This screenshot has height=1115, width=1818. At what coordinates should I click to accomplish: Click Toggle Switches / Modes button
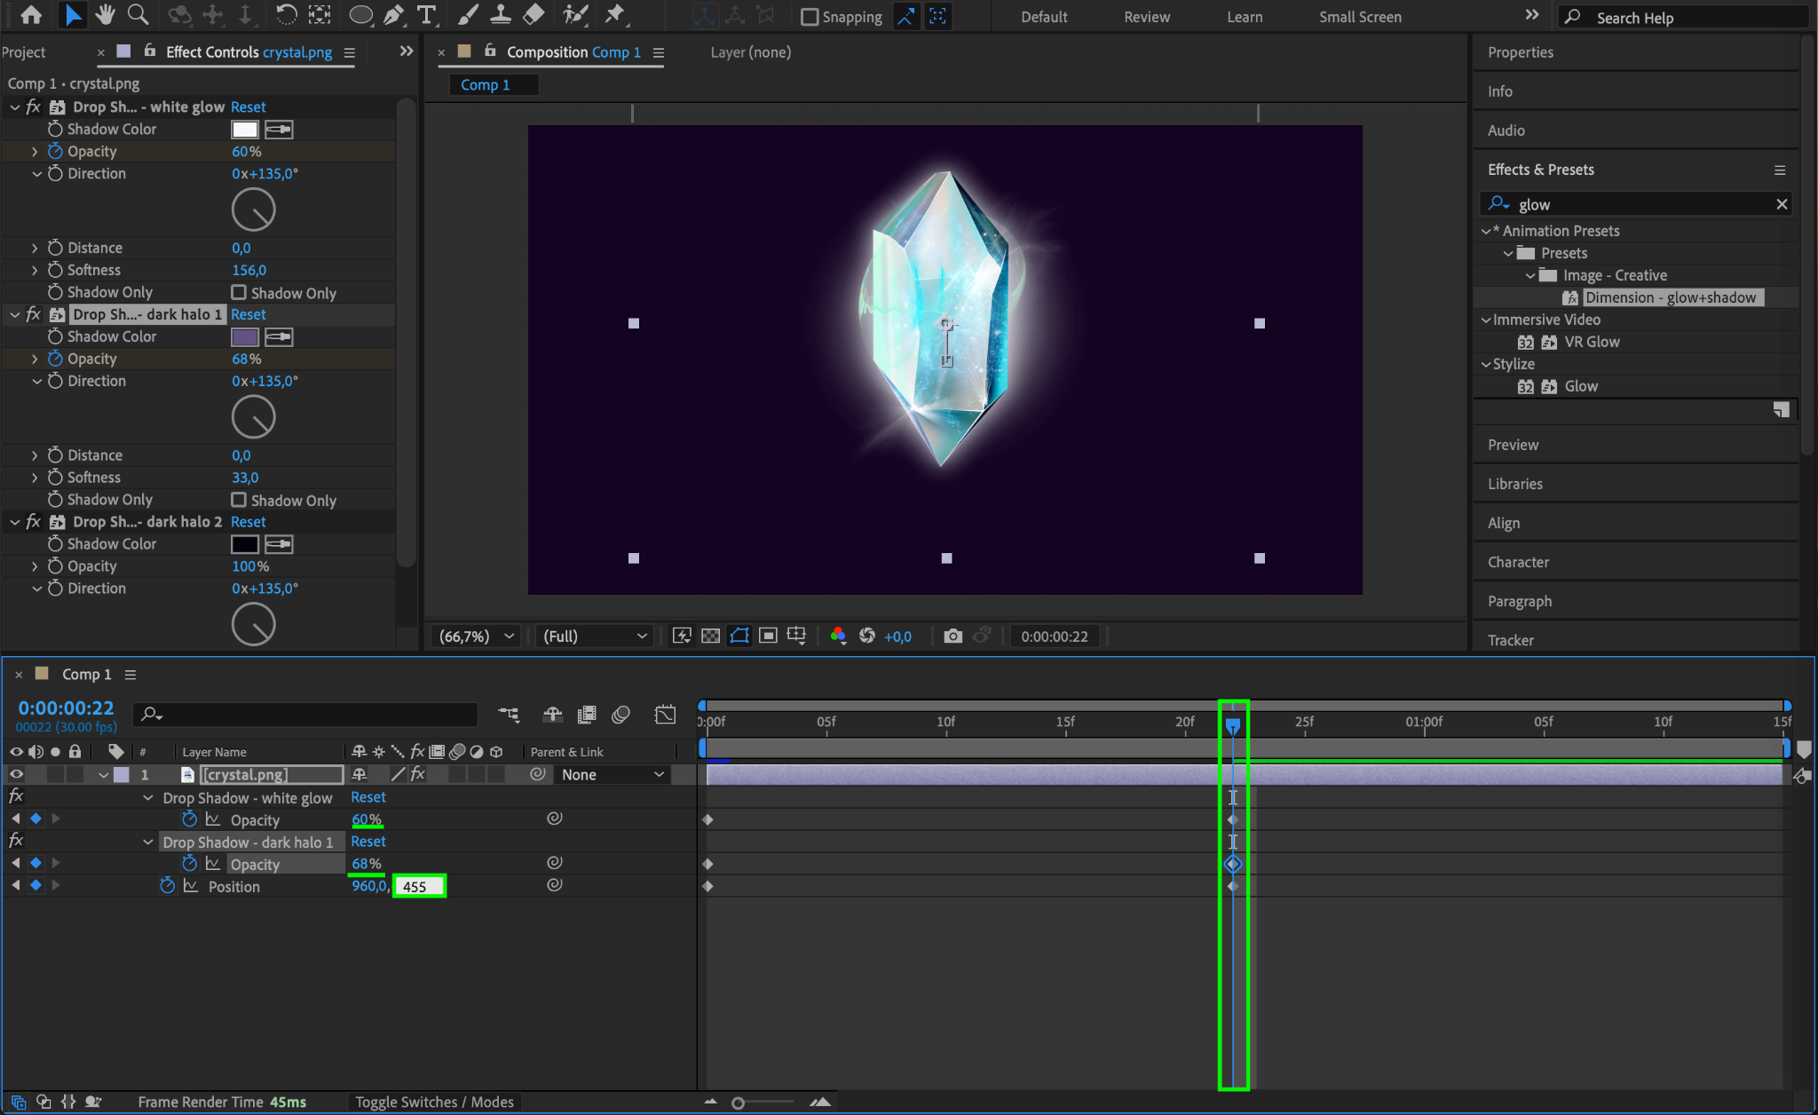coord(434,1102)
